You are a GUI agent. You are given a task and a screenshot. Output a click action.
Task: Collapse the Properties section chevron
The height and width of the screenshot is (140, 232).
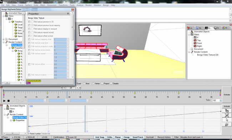point(68,14)
